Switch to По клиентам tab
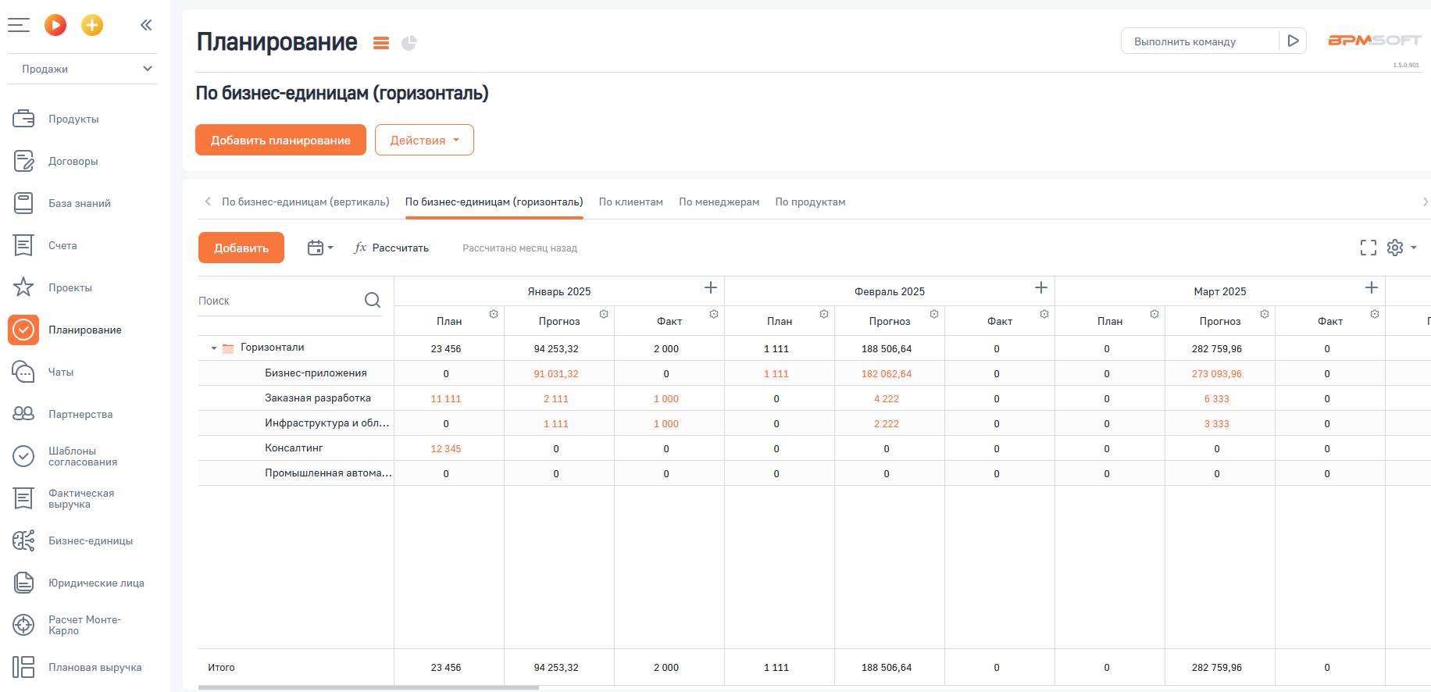 631,202
